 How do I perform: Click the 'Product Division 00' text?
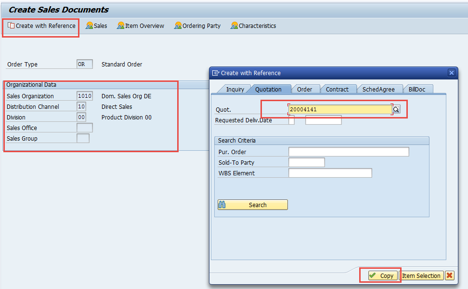pos(127,118)
